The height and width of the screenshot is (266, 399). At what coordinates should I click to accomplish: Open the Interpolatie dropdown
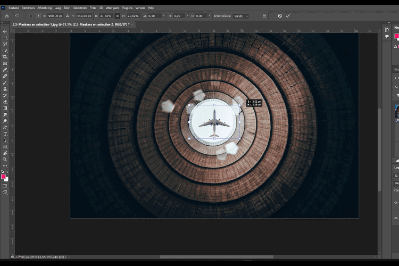[241, 16]
